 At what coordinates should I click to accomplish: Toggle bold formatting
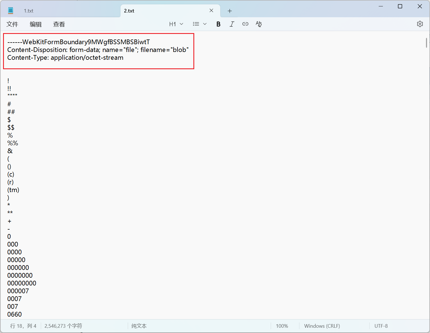[218, 24]
